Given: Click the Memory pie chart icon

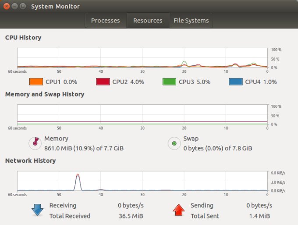Looking at the screenshot, I should point(34,143).
